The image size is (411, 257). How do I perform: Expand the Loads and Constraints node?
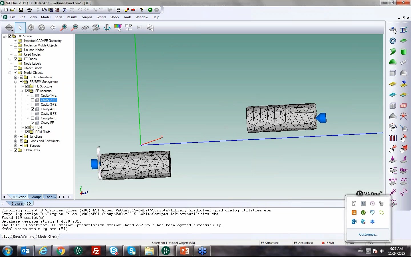15,141
